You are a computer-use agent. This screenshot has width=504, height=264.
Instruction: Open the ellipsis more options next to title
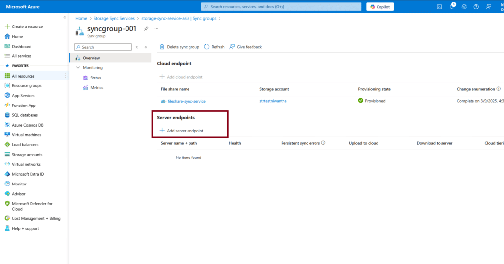click(x=157, y=29)
